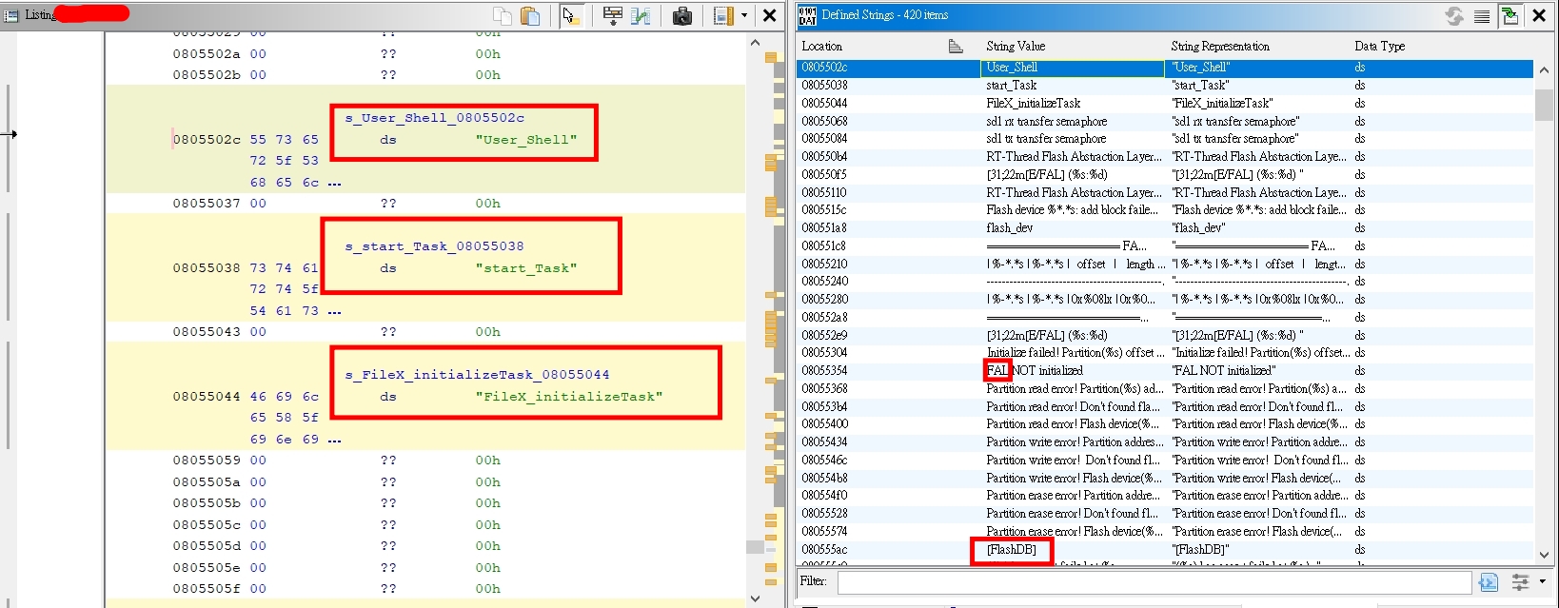Click the "FileX_initializeTask" operand in listing
1559x608 pixels.
pyautogui.click(x=569, y=397)
